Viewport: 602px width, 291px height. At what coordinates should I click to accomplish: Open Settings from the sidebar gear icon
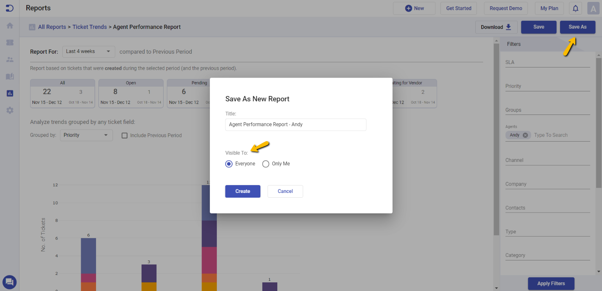pos(9,110)
